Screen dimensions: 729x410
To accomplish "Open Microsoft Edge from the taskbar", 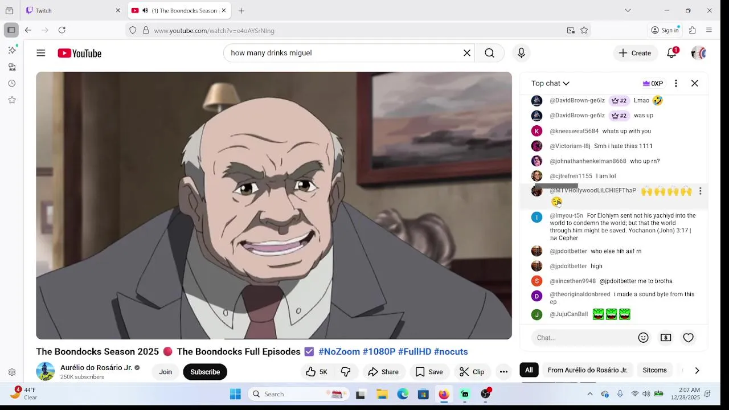I will [x=403, y=394].
